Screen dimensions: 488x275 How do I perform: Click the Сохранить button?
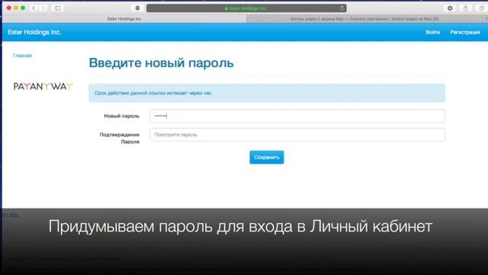click(267, 157)
